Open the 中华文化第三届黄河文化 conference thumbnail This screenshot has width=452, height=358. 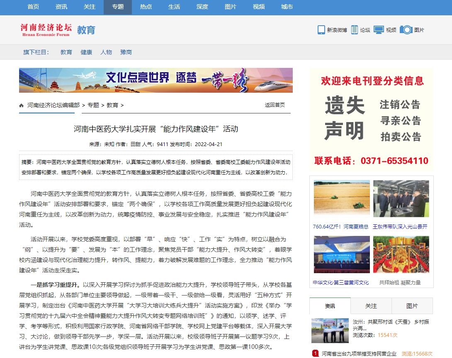click(342, 255)
